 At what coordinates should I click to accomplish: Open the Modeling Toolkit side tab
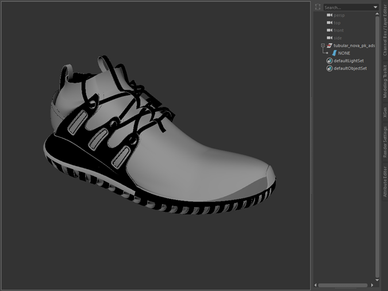(x=385, y=81)
